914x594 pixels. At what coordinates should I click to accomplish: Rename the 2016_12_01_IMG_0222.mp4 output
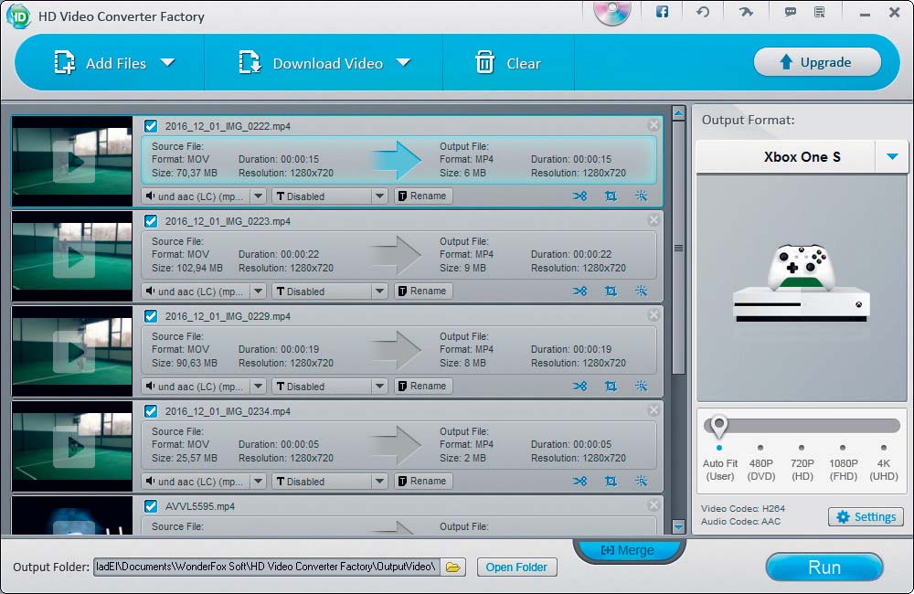[423, 196]
